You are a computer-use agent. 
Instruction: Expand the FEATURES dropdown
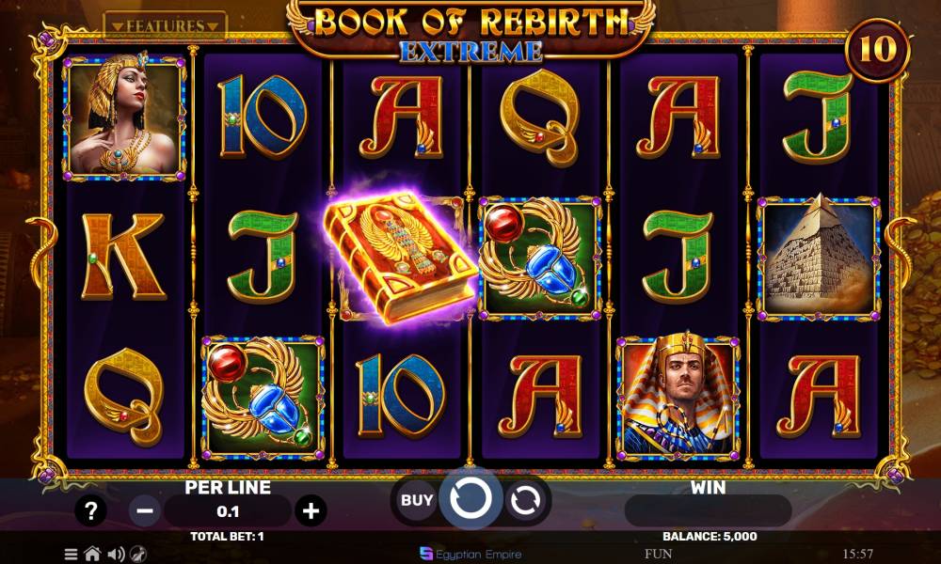click(x=165, y=26)
